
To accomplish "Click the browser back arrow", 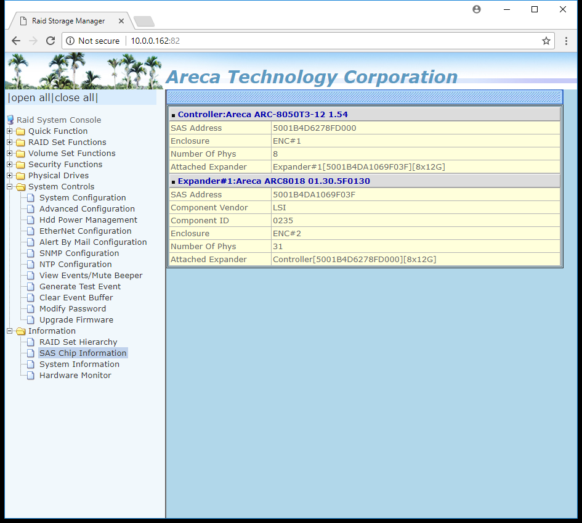I will point(16,41).
